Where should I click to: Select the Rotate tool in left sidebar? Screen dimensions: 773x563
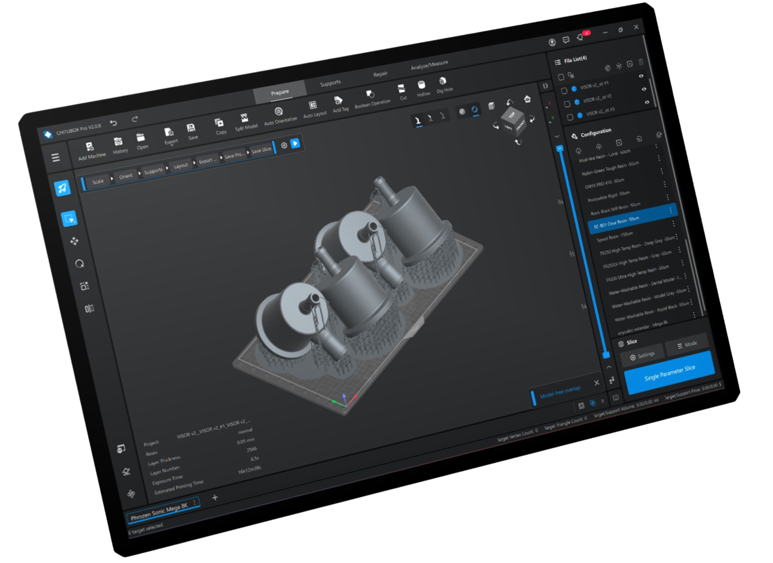coord(79,264)
